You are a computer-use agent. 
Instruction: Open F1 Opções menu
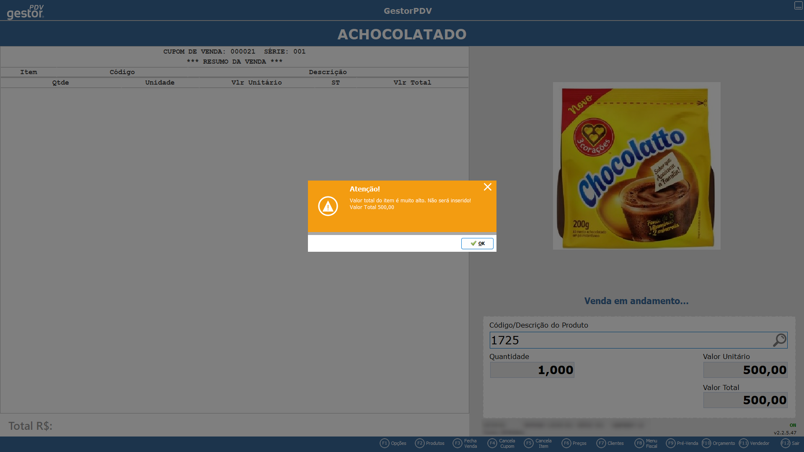(393, 443)
